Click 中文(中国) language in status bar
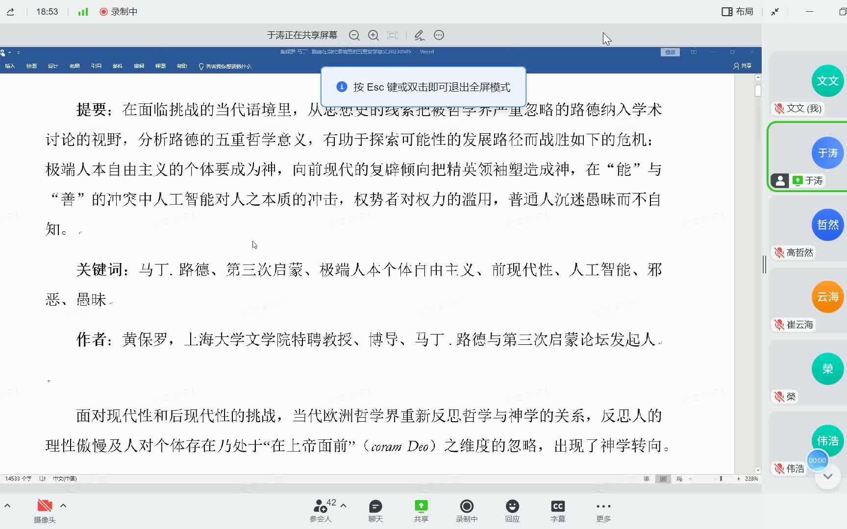Viewport: 847px width, 529px height. pos(65,479)
